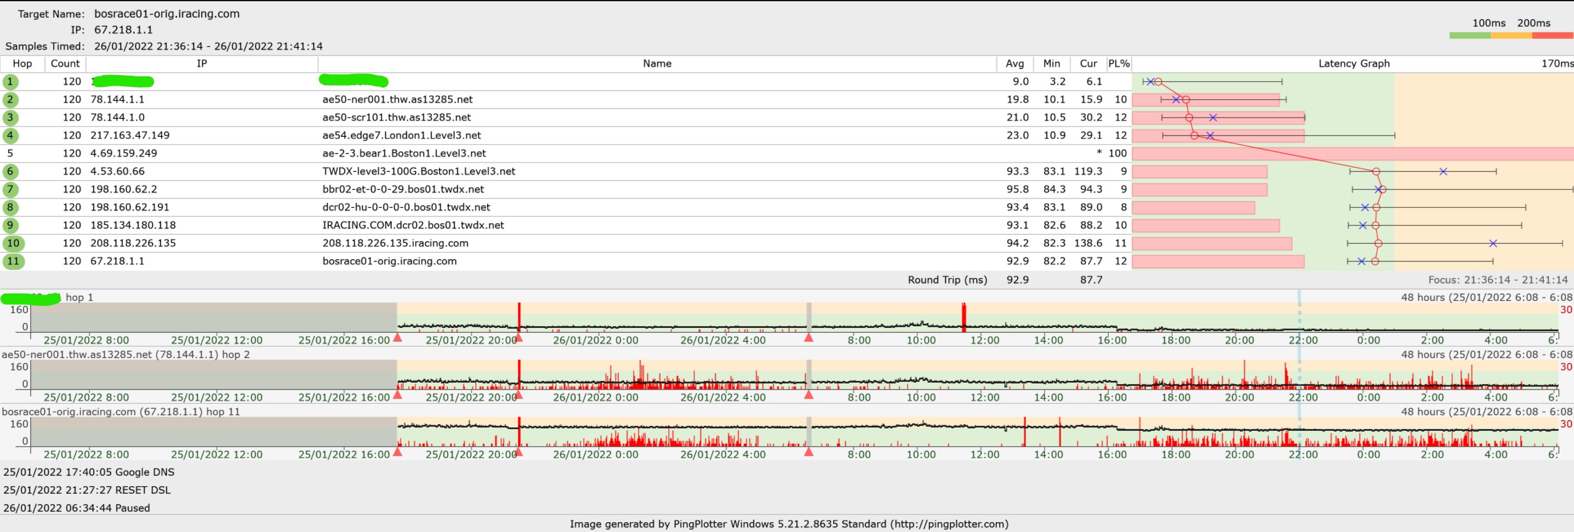1574x532 pixels.
Task: Click the orange 200ms legend color bar
Action: [x=1511, y=36]
